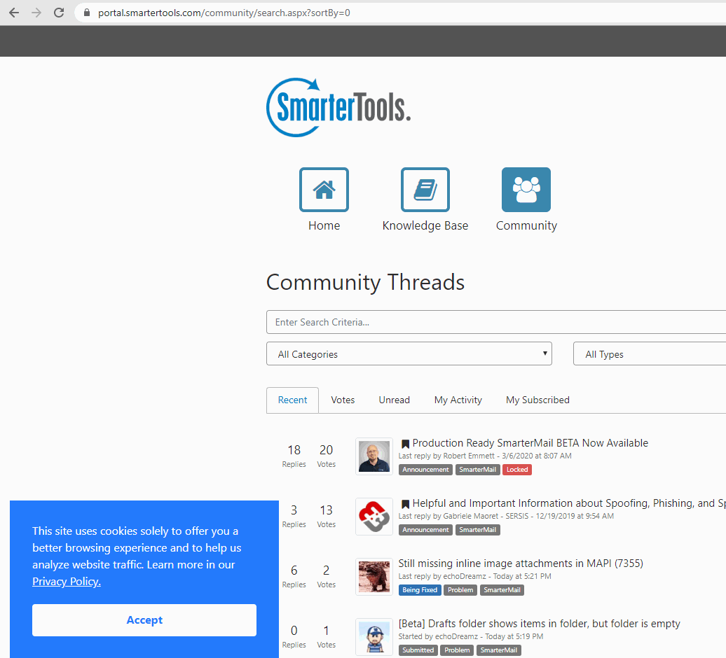Screen dimensions: 726x658
Task: Click the red Locked tag
Action: [517, 470]
